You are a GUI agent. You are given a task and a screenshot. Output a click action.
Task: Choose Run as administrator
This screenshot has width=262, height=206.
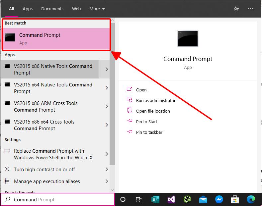[x=156, y=100]
